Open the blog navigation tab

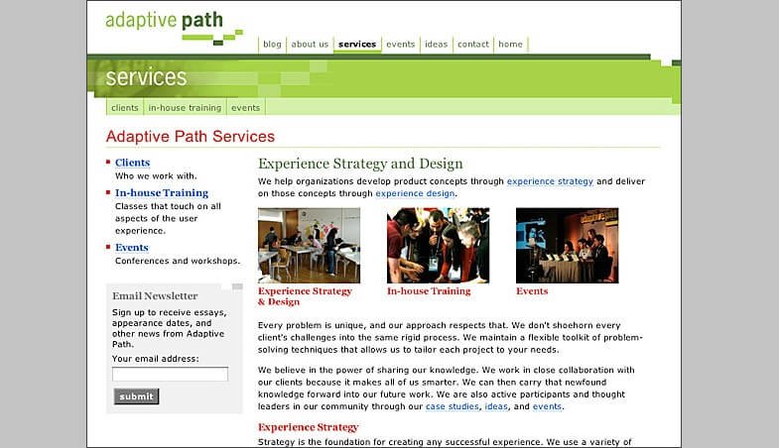tap(272, 45)
